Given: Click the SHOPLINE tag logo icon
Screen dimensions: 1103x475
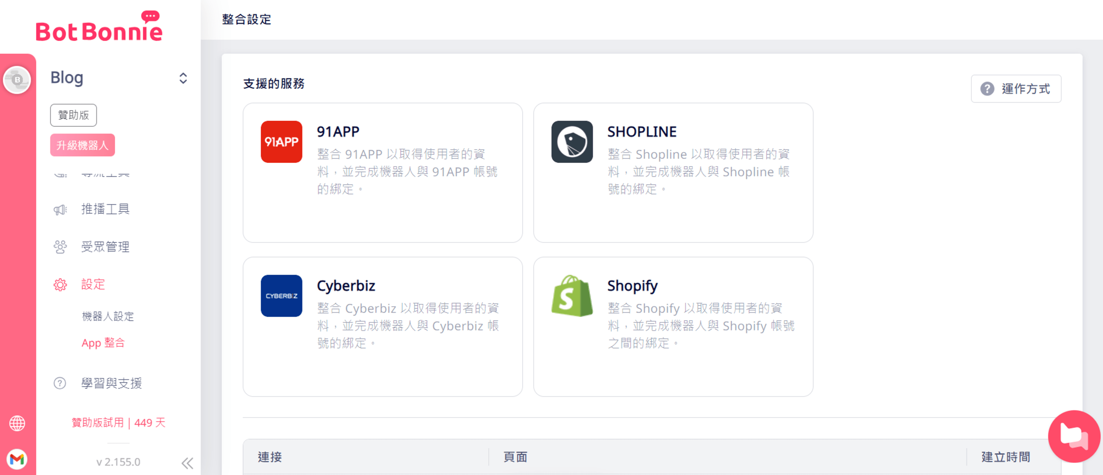Looking at the screenshot, I should coord(572,142).
